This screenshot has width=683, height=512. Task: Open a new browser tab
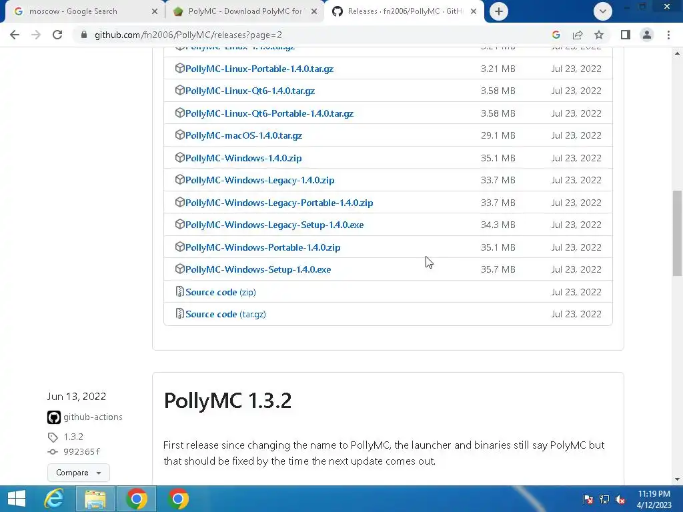[x=499, y=11]
